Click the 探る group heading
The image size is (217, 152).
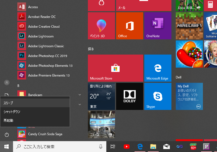91,49
